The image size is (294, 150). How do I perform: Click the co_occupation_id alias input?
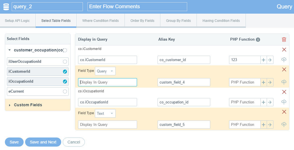point(184,102)
